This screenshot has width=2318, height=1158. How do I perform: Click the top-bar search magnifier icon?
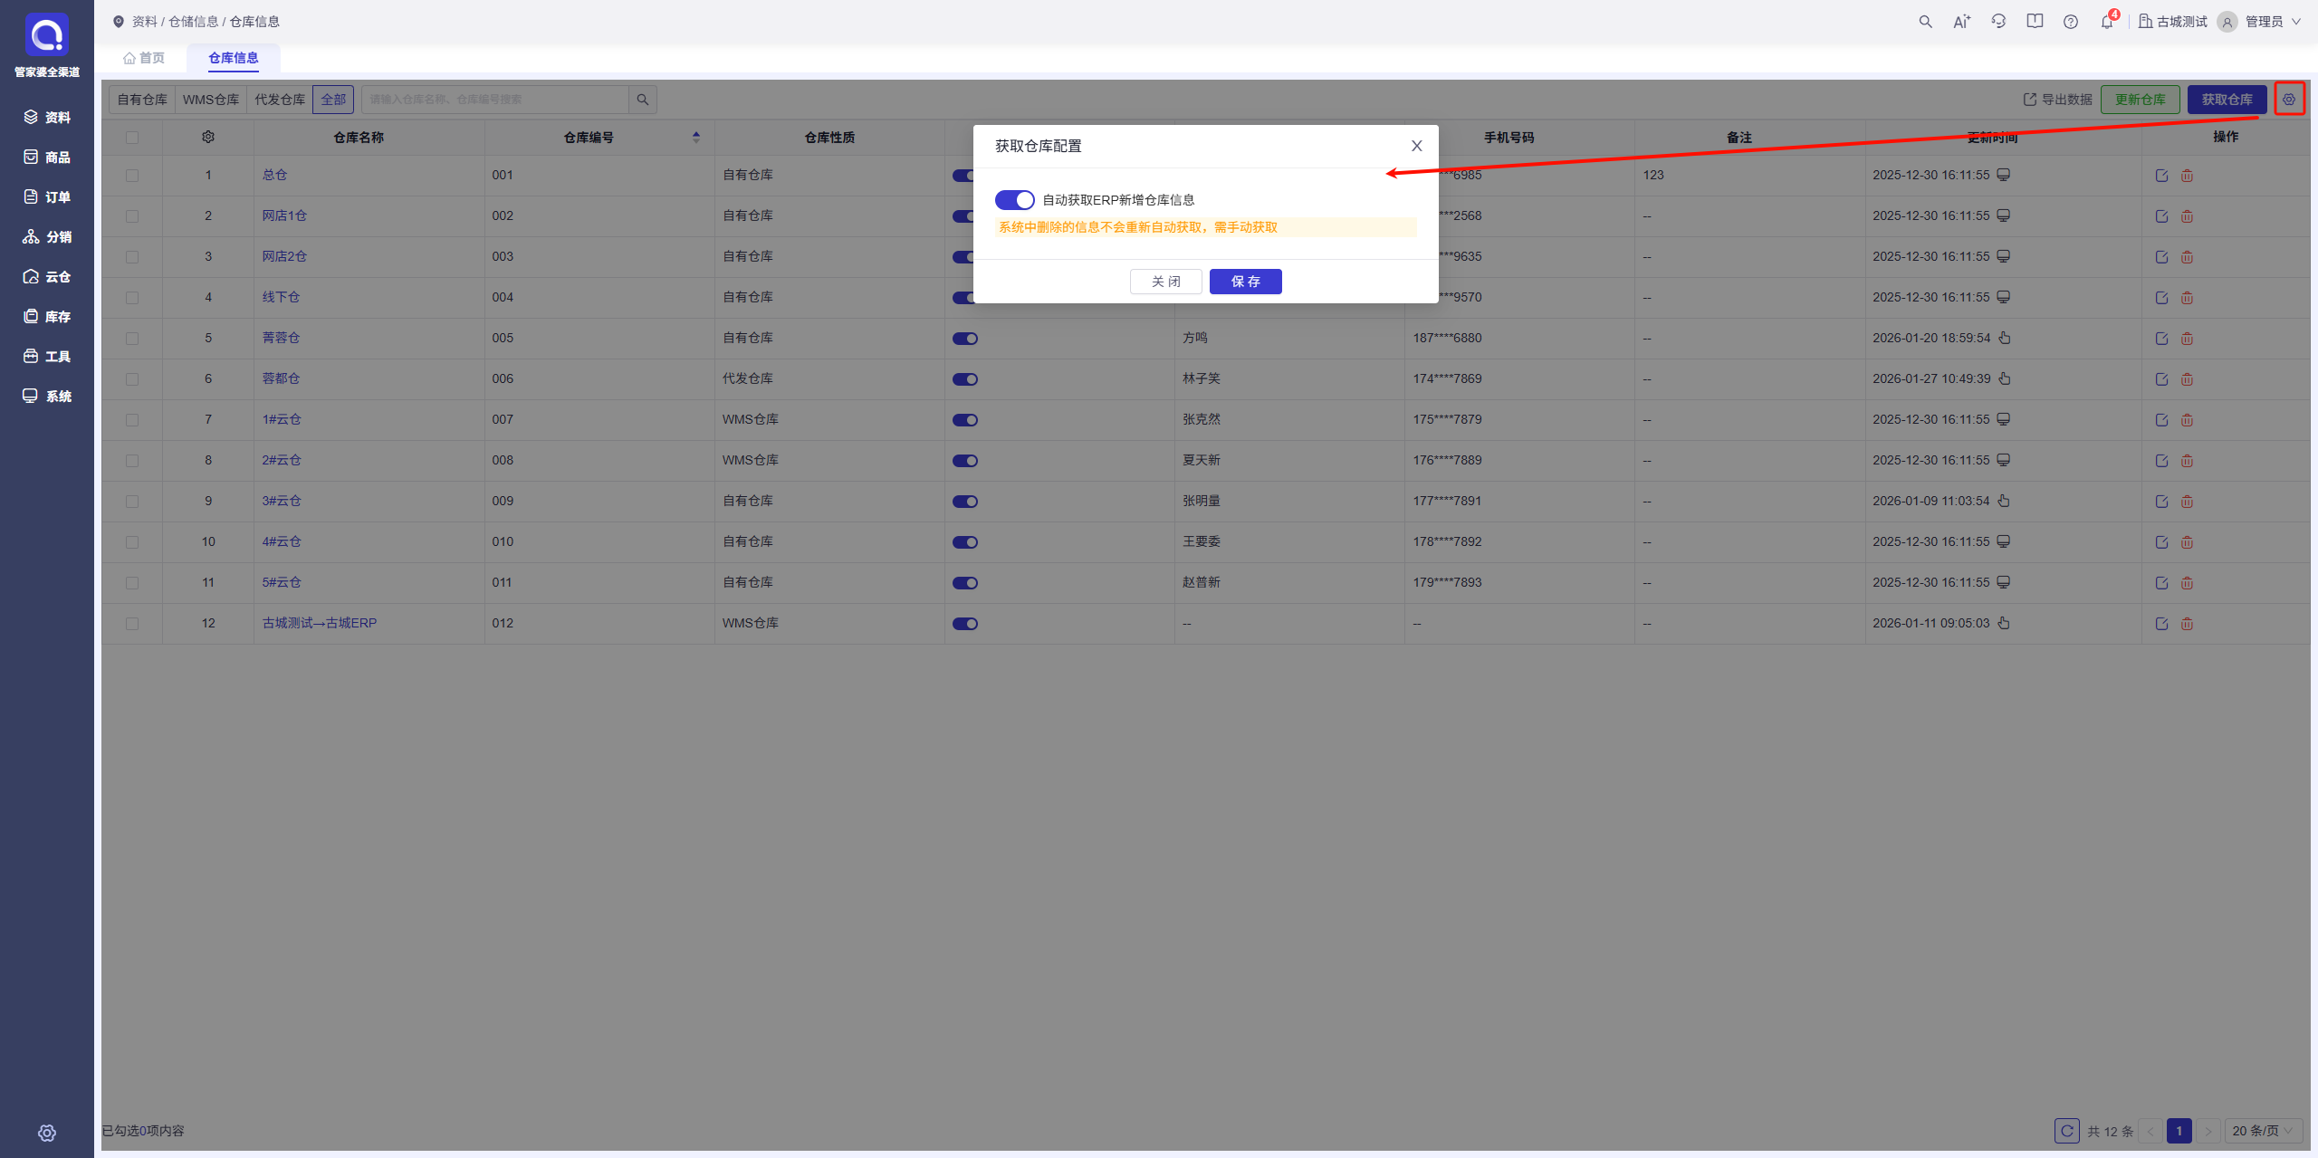click(1925, 22)
